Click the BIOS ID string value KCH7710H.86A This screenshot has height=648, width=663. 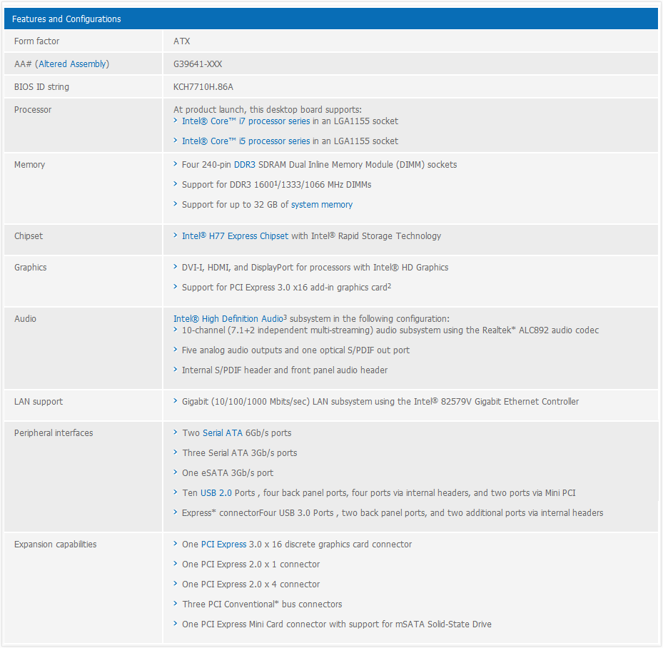tap(203, 87)
